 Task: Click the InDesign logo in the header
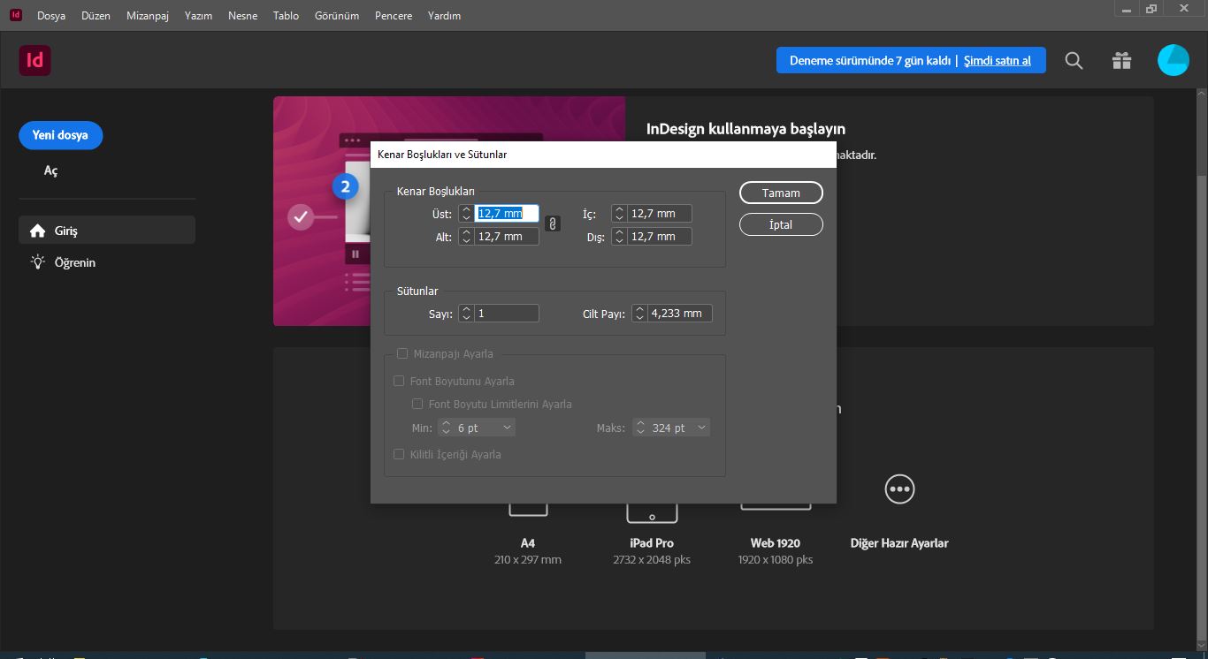click(x=35, y=60)
